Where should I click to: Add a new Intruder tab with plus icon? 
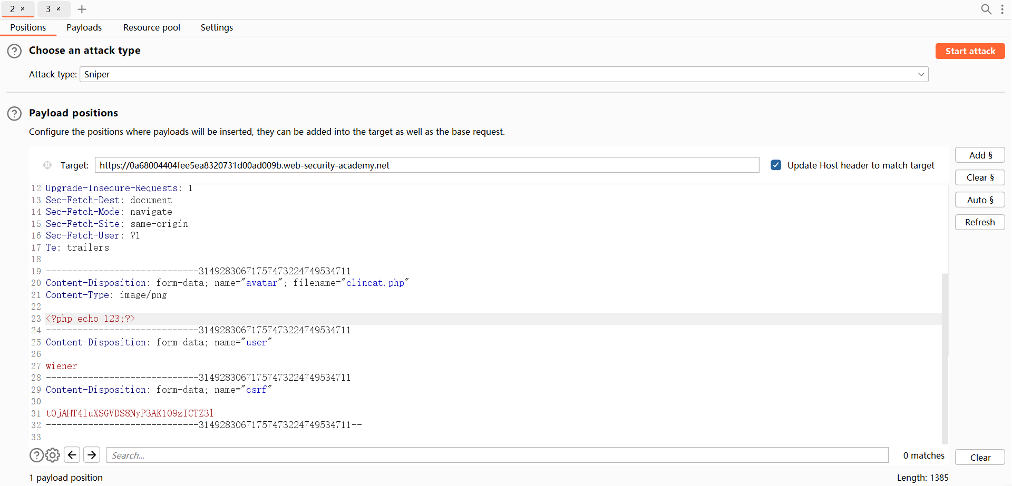(x=82, y=9)
